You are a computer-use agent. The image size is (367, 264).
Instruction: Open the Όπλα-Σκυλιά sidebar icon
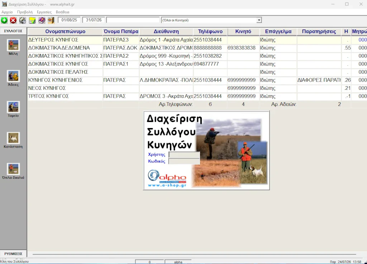click(13, 169)
